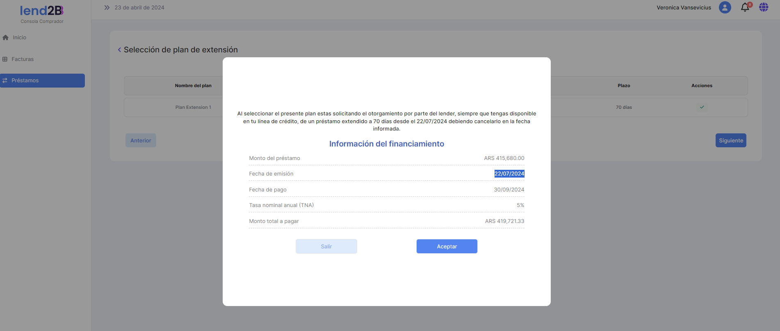780x331 pixels.
Task: Click the lend2B logo
Action: point(42,11)
